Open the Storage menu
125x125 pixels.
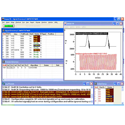[x=38, y=22]
